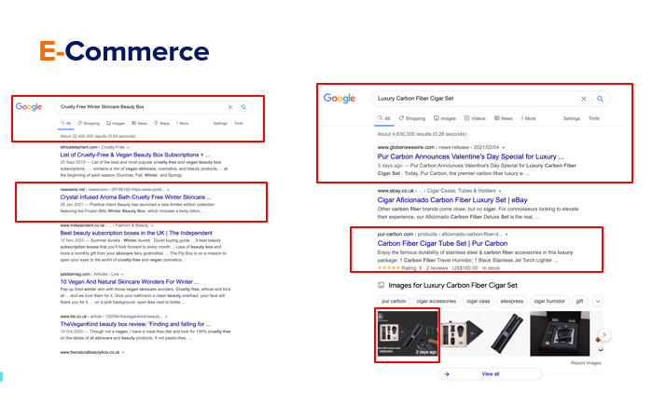Select the cigar case filter chip
Screen dimensions: 652x393
coord(478,302)
